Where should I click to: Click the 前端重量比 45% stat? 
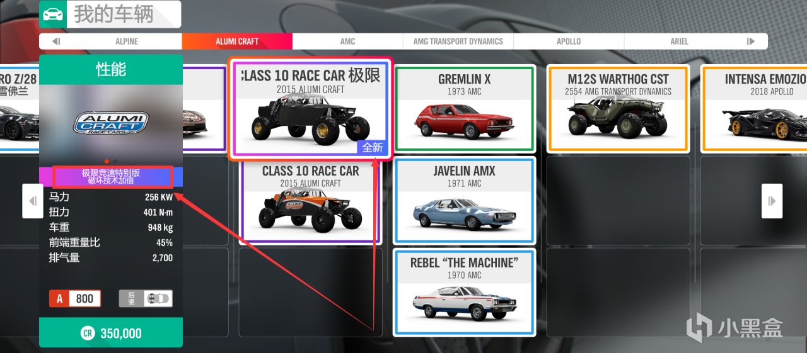(x=111, y=242)
